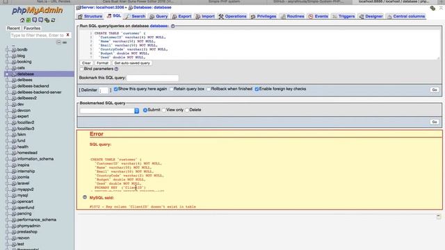Check Retain query box option
This screenshot has height=250, width=445.
coord(171,89)
